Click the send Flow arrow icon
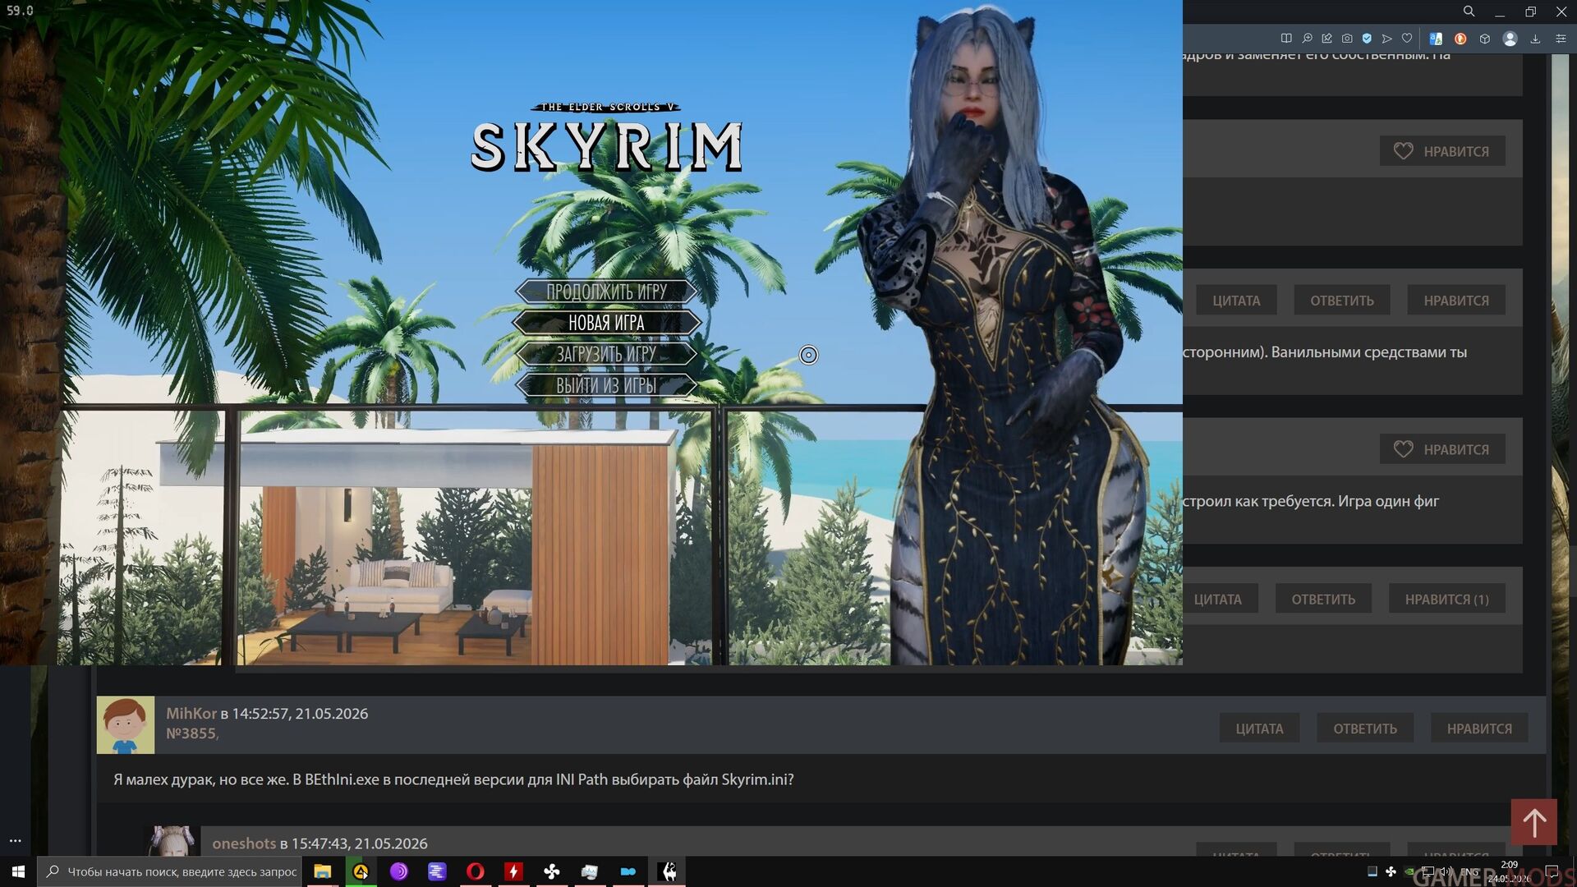This screenshot has height=887, width=1577. (x=1387, y=39)
